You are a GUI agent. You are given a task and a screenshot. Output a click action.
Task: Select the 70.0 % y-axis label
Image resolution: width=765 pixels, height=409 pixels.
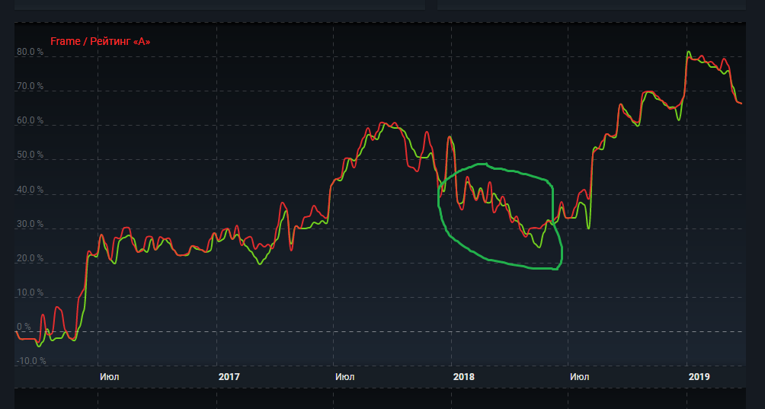click(30, 87)
